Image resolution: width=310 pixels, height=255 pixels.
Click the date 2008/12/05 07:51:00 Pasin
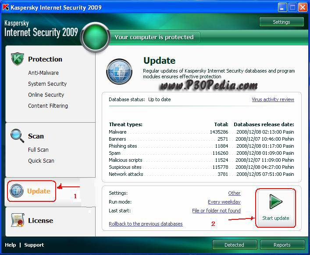[x=265, y=174]
